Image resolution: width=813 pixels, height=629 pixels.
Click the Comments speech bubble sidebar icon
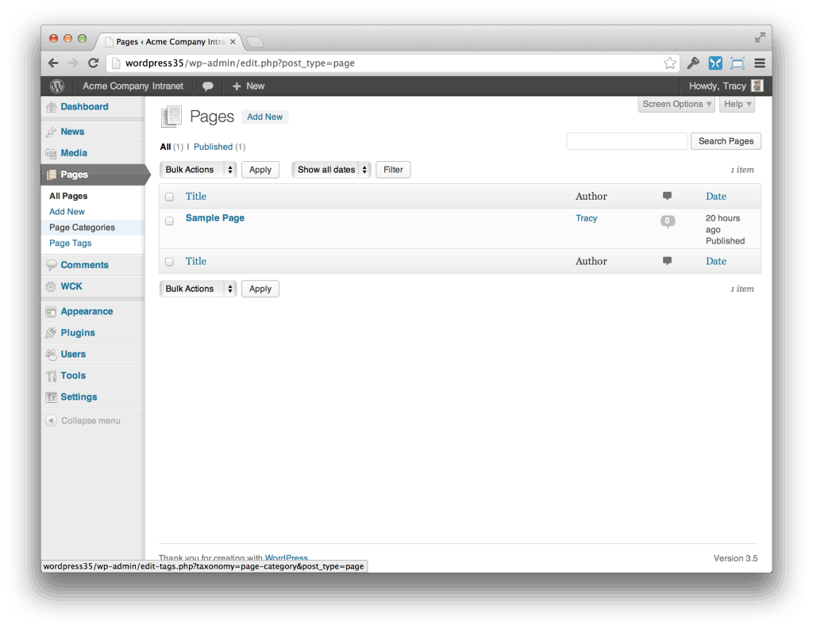(x=51, y=265)
